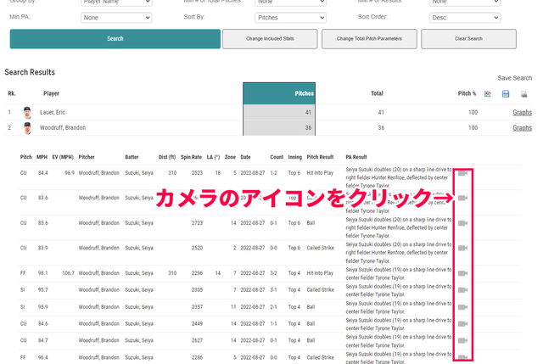The image size is (543, 364).
Task: Click the Zone column header
Action: 230,157
